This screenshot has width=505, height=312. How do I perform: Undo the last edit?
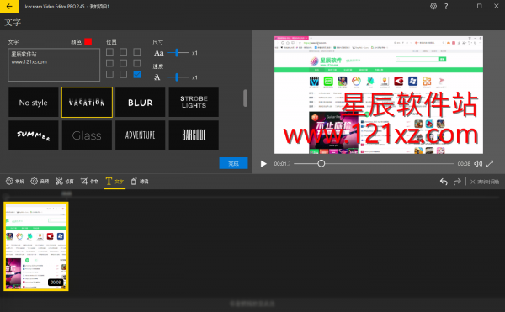[444, 182]
